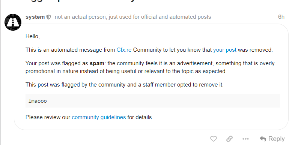Click the 'Hello,' greeting line
Image resolution: width=307 pixels, height=145 pixels.
pos(33,37)
